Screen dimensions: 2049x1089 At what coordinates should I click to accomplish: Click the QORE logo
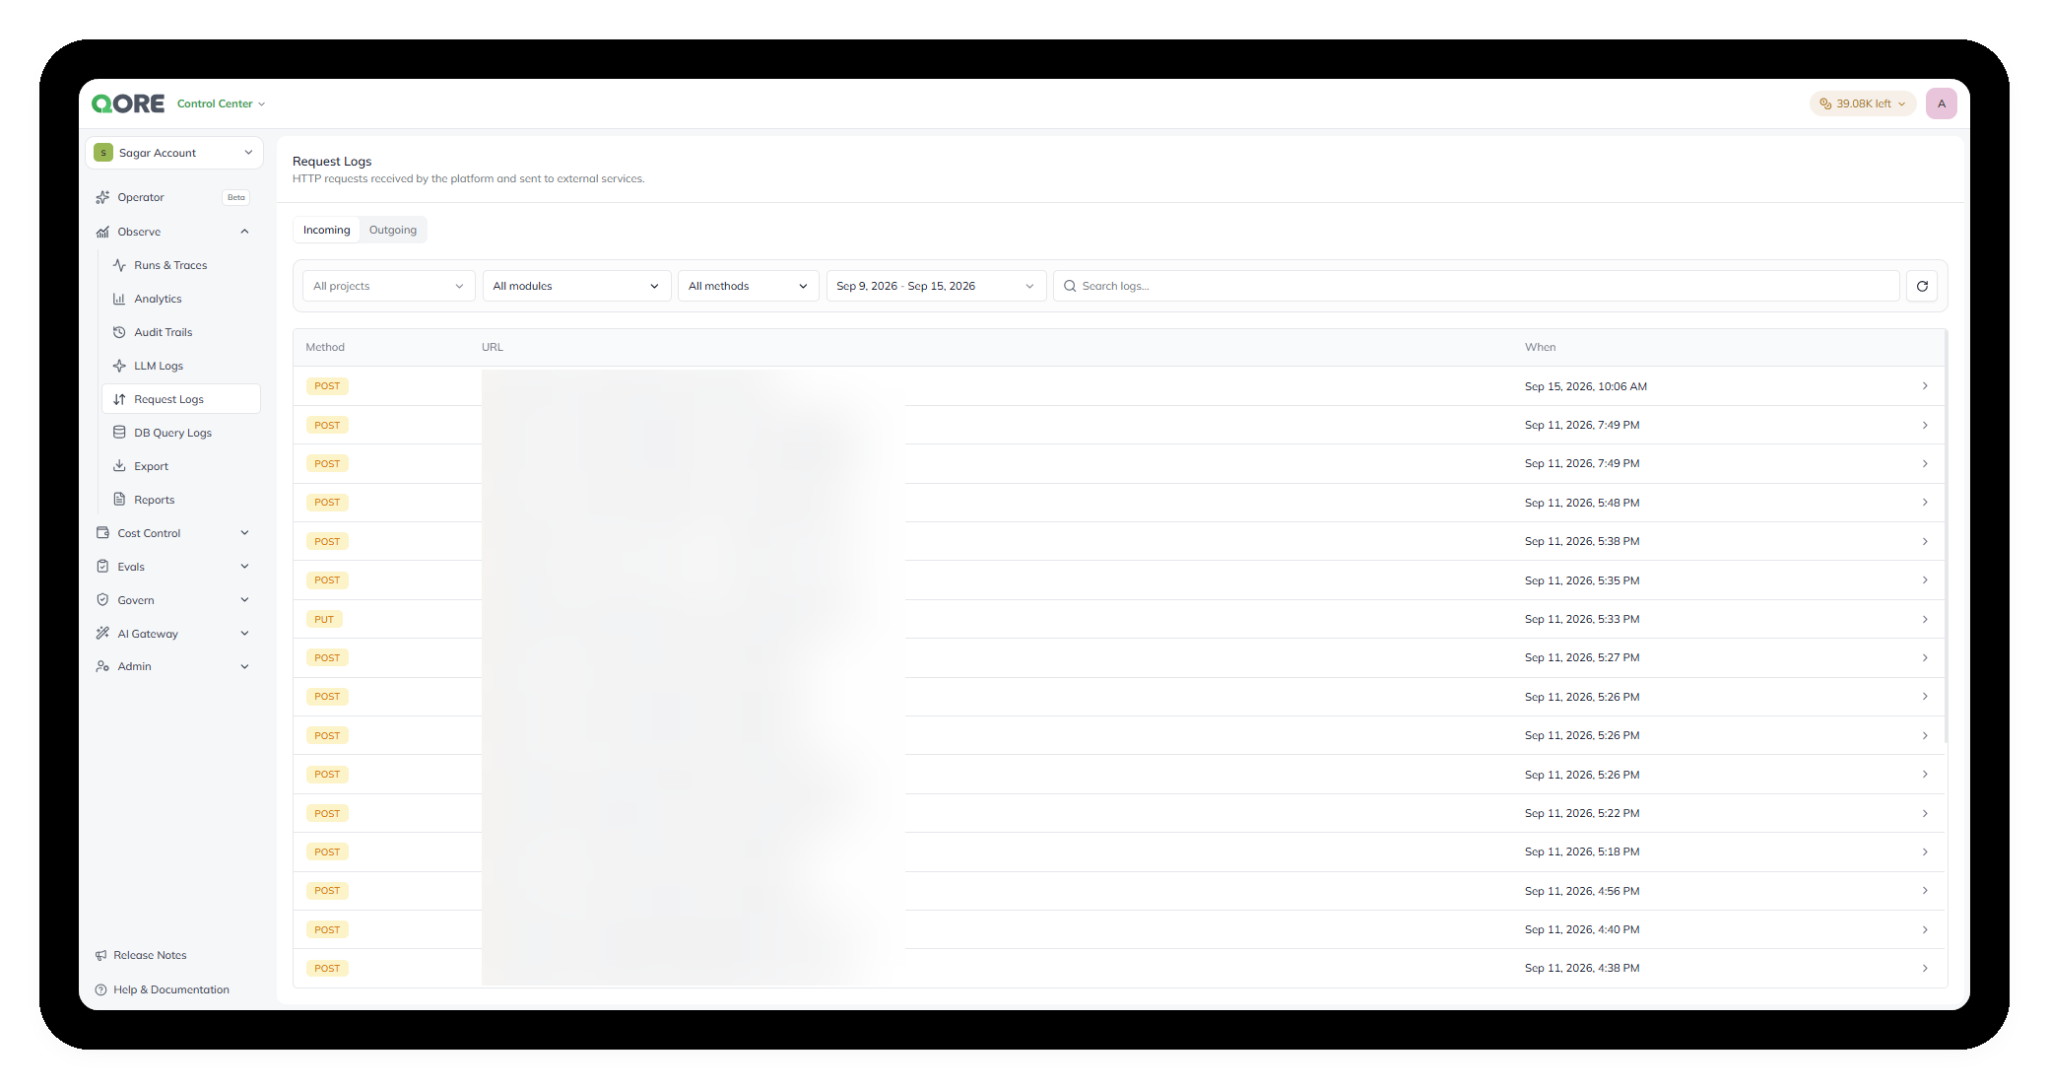click(128, 103)
